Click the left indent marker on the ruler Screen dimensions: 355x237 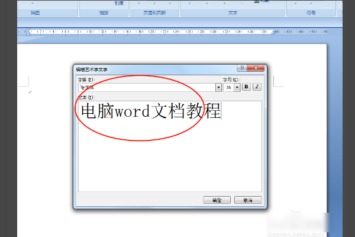pos(28,32)
